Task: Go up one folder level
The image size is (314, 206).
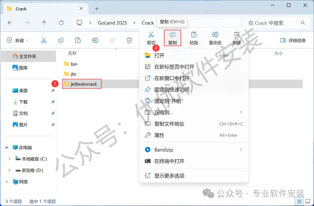Action: [x=44, y=23]
